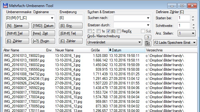200x112 pixels.
Task: Click the [C] Zähler filename button
Action: (x=17, y=41)
